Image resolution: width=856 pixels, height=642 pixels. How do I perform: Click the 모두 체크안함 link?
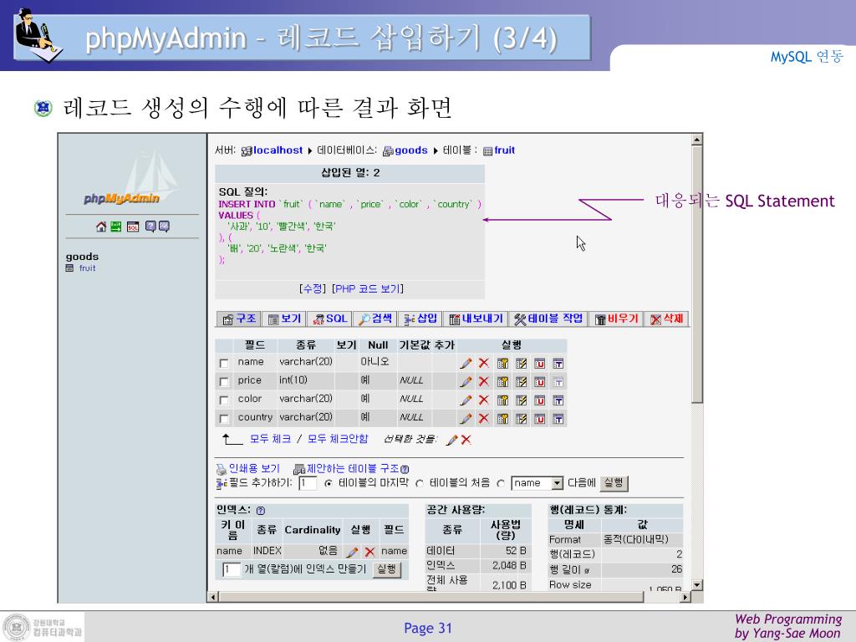338,439
